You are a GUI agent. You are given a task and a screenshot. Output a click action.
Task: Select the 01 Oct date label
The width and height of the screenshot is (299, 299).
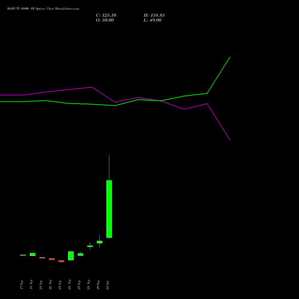pyautogui.click(x=108, y=285)
